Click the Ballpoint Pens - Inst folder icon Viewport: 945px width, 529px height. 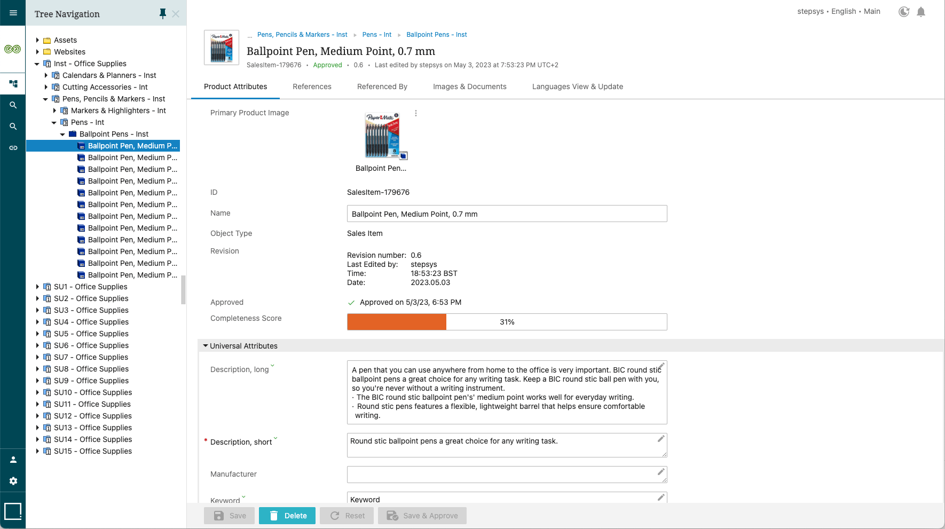[73, 134]
